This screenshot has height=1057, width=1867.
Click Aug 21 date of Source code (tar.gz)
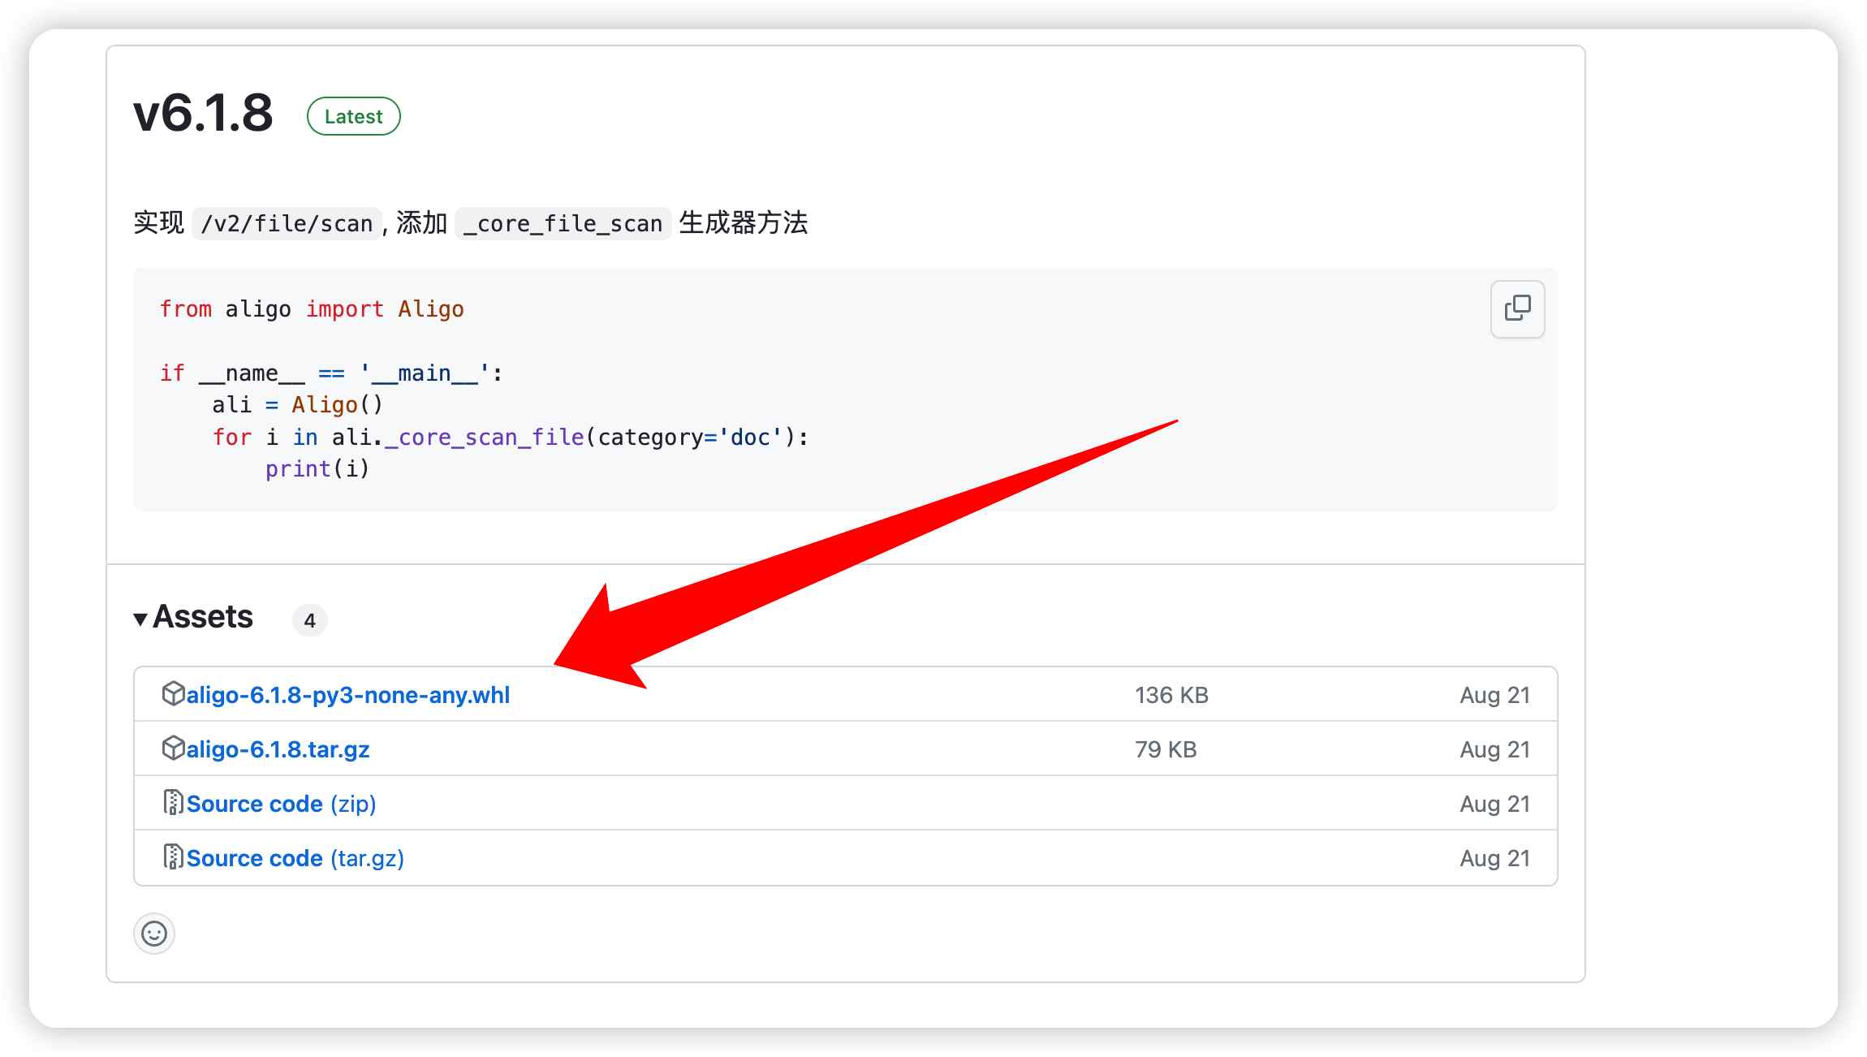point(1494,859)
